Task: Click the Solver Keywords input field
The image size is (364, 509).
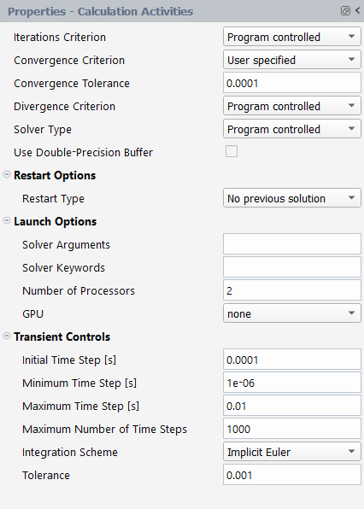Action: [x=292, y=267]
